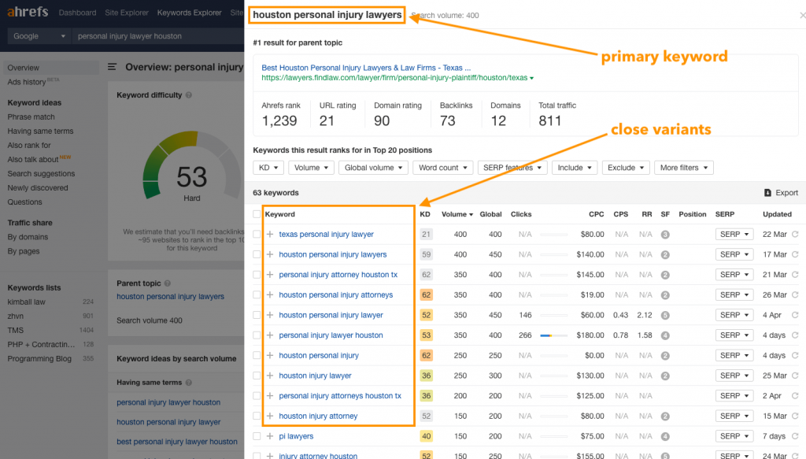Add houston personal injury lawyer via plus
This screenshot has width=806, height=459.
point(270,315)
